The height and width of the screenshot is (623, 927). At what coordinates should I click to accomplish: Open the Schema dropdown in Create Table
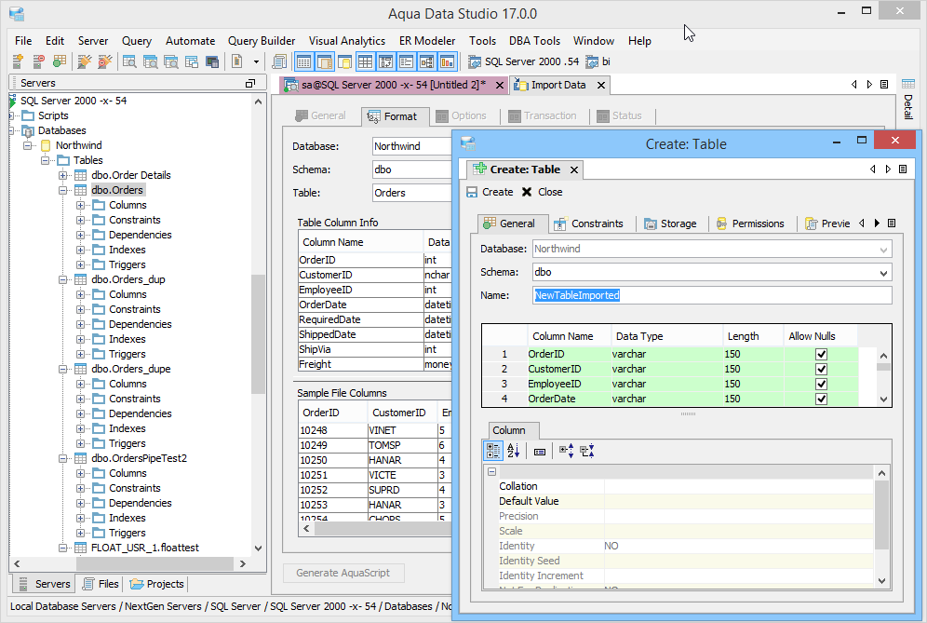click(x=882, y=273)
